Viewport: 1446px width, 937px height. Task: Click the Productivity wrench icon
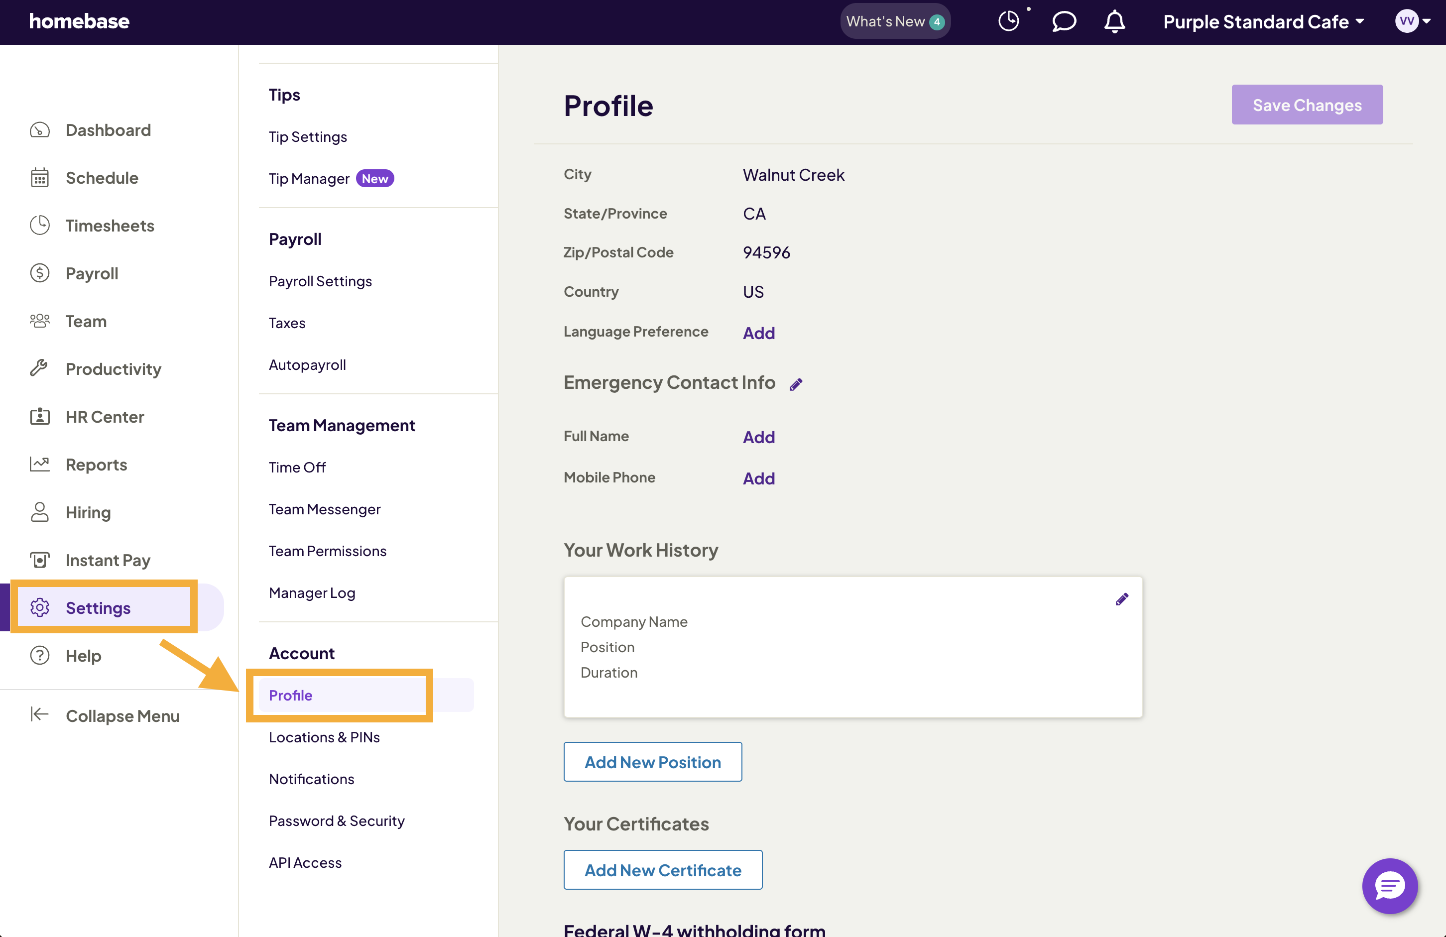tap(39, 367)
